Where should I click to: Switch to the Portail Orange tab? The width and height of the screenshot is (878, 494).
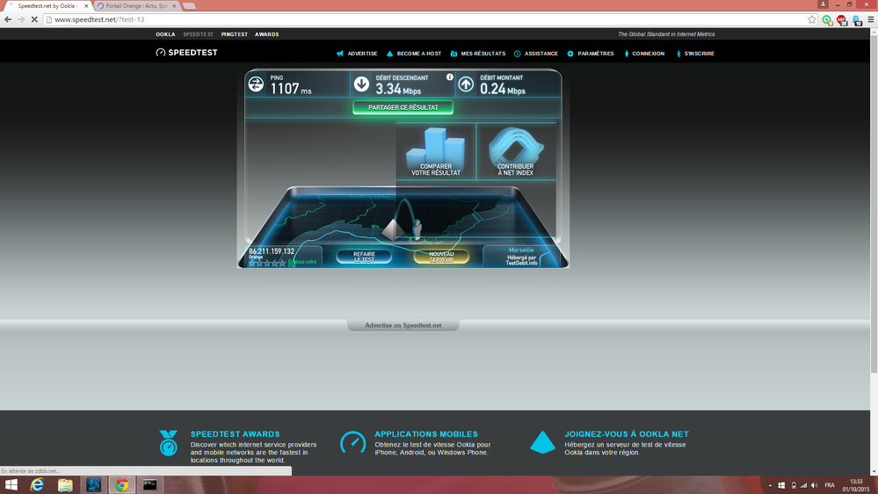135,5
